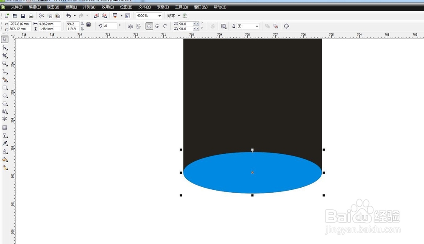424x244 pixels.
Task: Click the Export icon
Action: coord(104,16)
